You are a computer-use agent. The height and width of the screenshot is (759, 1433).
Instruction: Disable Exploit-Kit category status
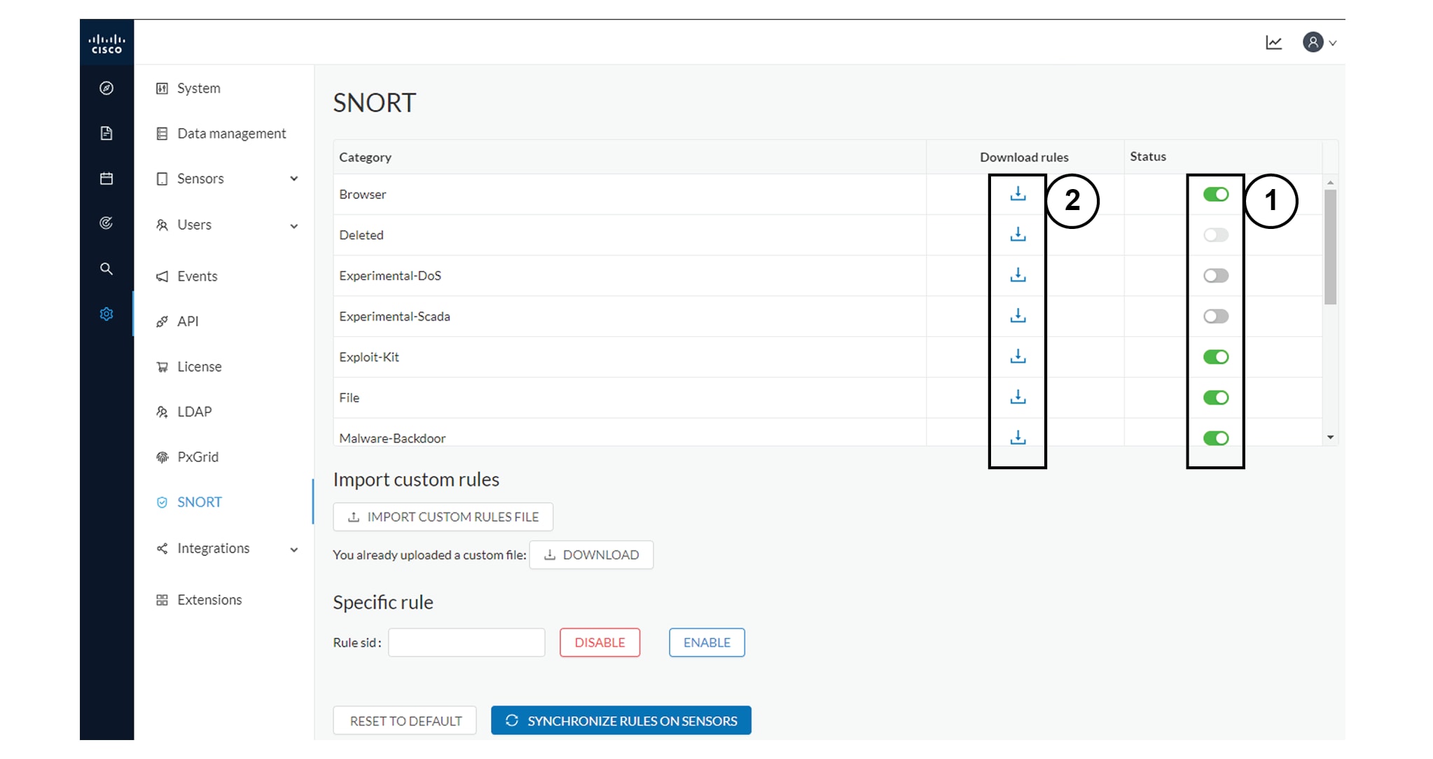1216,357
